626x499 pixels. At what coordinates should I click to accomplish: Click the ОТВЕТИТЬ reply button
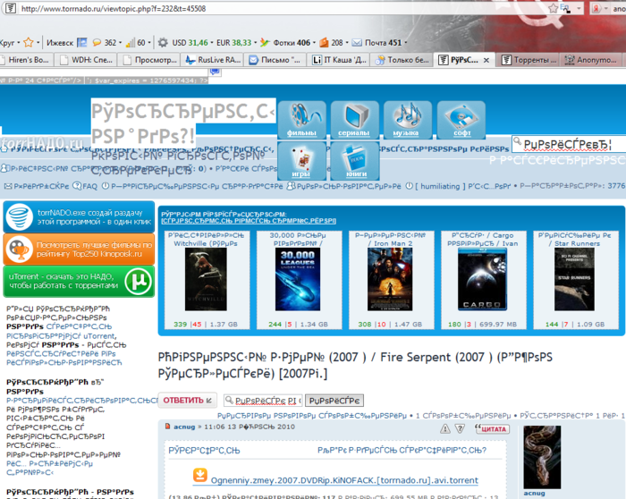pos(188,400)
